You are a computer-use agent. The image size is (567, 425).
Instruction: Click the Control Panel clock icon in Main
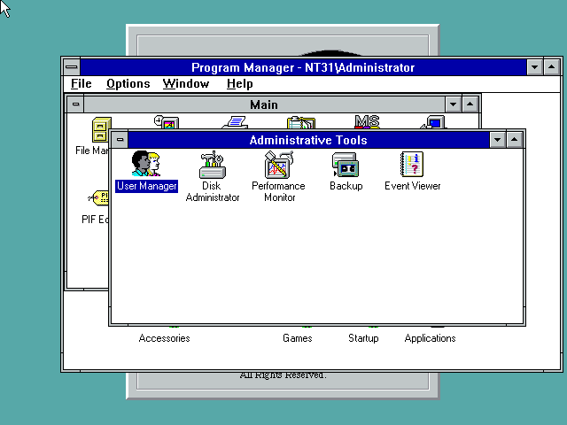tap(167, 122)
